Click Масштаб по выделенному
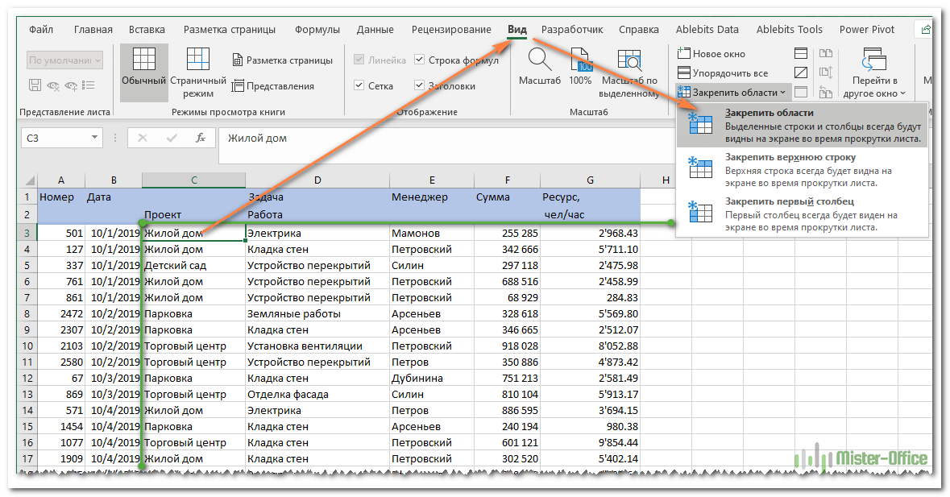Image resolution: width=950 pixels, height=497 pixels. click(x=629, y=73)
